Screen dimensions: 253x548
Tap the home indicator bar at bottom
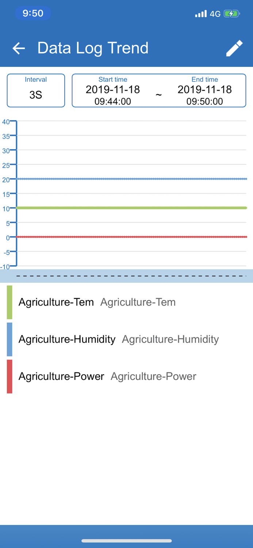click(126, 541)
